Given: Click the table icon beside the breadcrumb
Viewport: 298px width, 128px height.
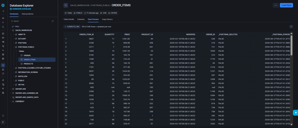Looking at the screenshot, I should [x=66, y=5].
